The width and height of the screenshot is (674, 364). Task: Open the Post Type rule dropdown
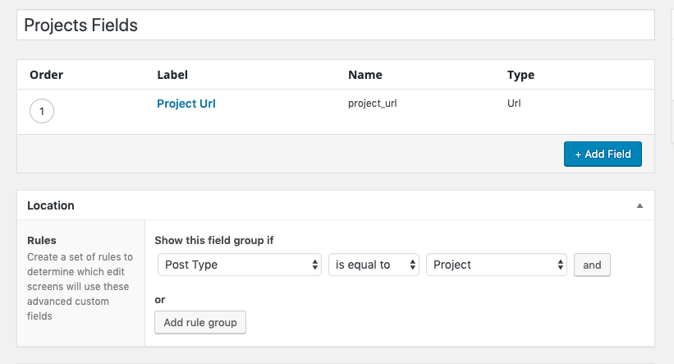240,265
